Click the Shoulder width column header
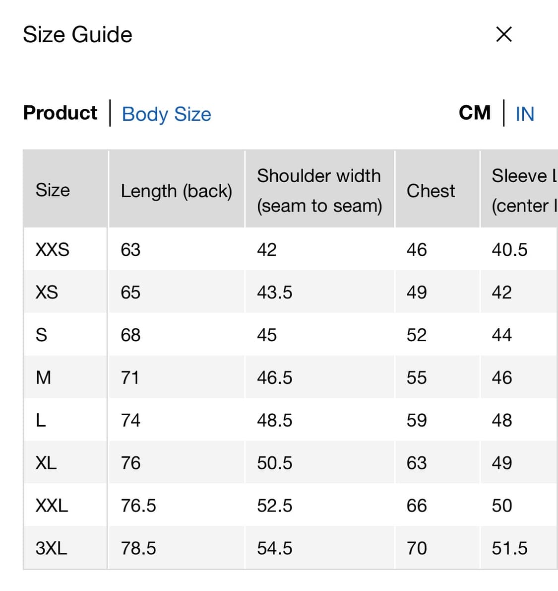Screen dimensions: 558x591 click(x=319, y=190)
